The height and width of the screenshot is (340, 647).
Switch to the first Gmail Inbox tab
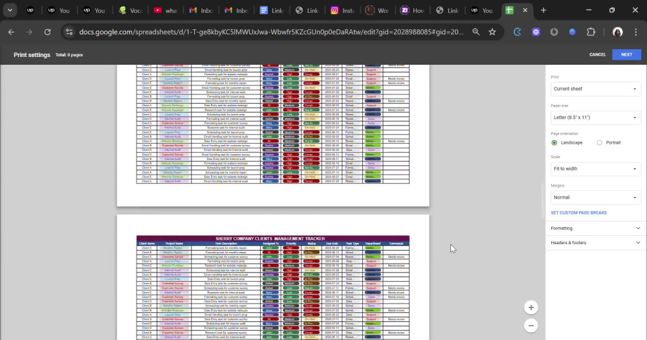201,10
